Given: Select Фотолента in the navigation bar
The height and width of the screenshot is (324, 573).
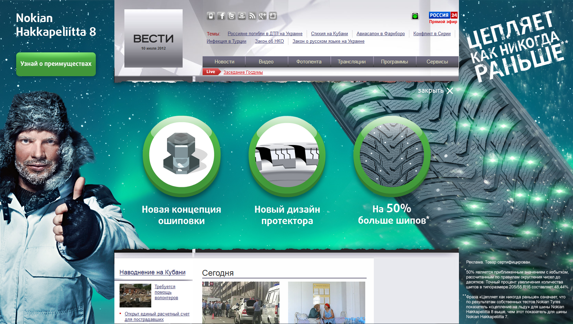Looking at the screenshot, I should pyautogui.click(x=309, y=62).
